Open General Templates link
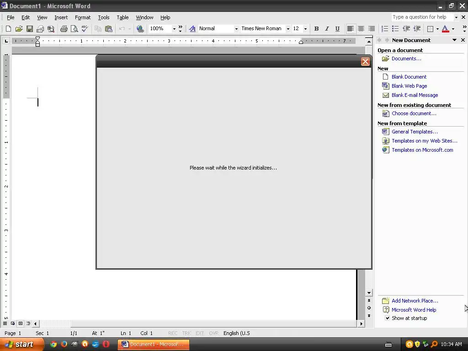The height and width of the screenshot is (351, 468). click(x=415, y=132)
